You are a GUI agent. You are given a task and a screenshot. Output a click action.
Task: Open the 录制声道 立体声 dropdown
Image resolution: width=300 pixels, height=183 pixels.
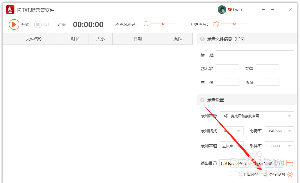232,146
